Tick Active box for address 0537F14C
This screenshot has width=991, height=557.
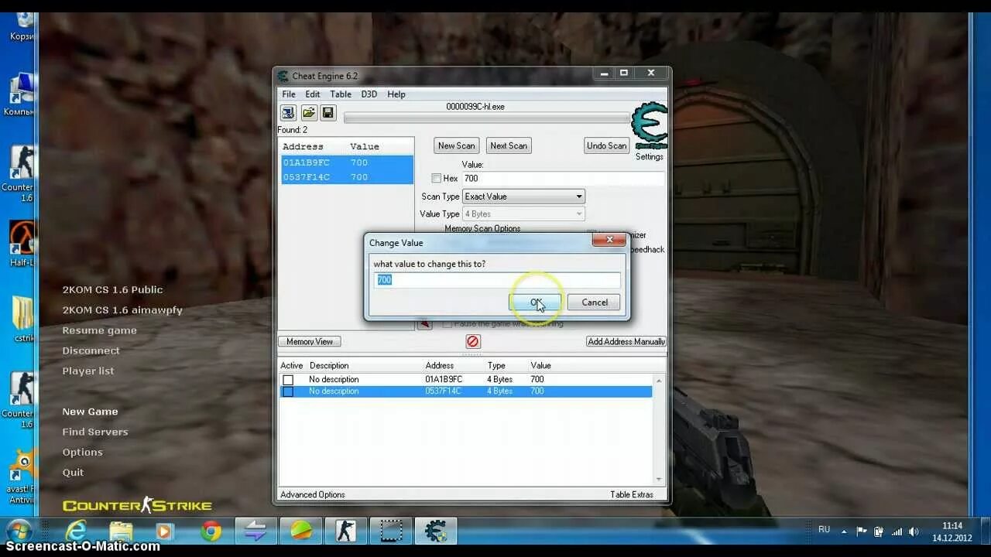point(288,391)
